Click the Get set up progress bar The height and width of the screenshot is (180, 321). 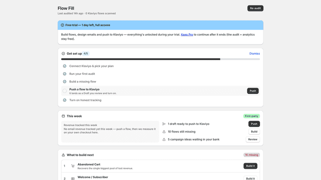coord(160,59)
